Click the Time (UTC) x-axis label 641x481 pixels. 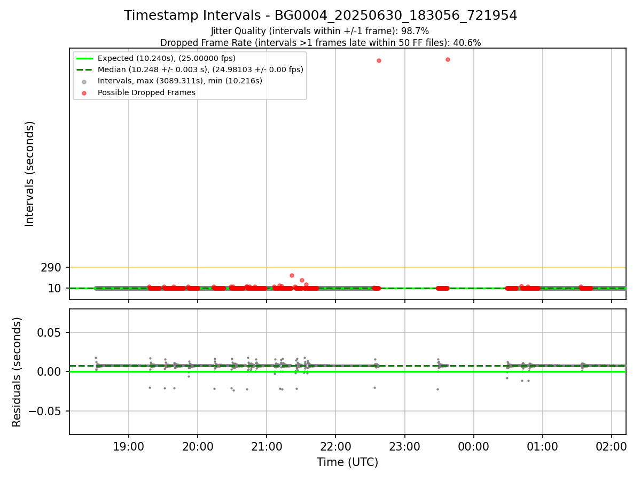347,462
